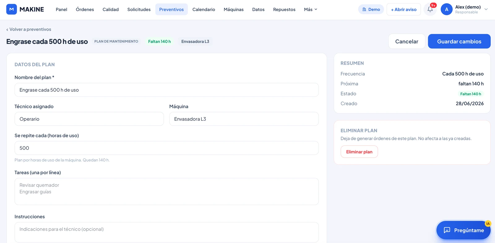The width and height of the screenshot is (495, 243).
Task: Cancel editing the plan
Action: 407,41
